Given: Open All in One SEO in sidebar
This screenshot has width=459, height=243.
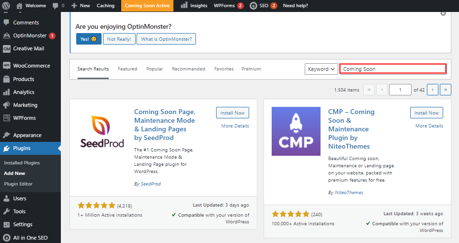Looking at the screenshot, I should coord(31,237).
